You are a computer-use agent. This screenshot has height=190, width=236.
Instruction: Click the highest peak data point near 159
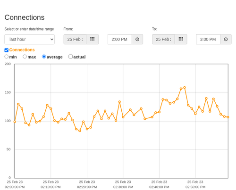tap(185, 88)
